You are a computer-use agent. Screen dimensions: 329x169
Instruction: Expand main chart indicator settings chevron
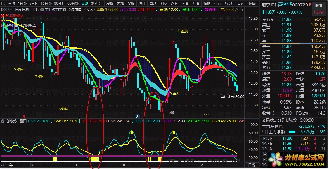[42, 10]
